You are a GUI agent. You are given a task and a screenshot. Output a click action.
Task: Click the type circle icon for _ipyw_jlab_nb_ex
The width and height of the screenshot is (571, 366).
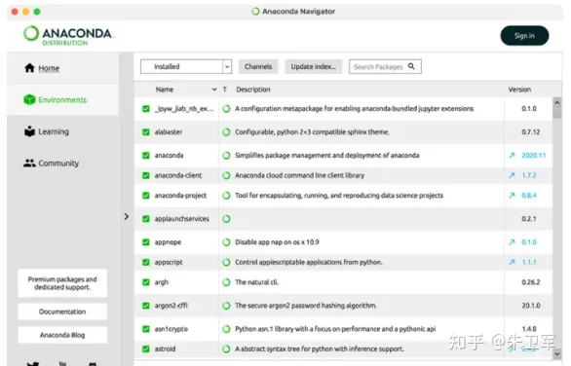click(226, 109)
